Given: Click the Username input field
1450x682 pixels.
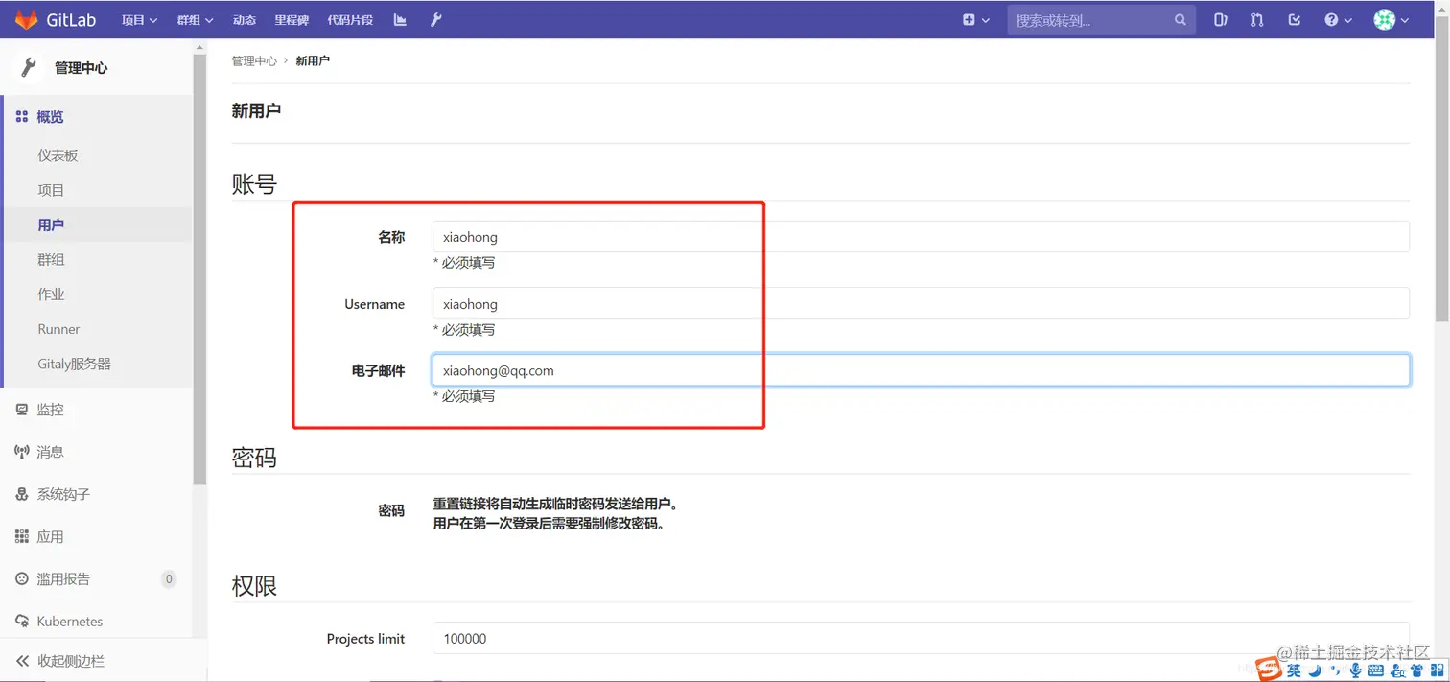Looking at the screenshot, I should click(x=921, y=304).
